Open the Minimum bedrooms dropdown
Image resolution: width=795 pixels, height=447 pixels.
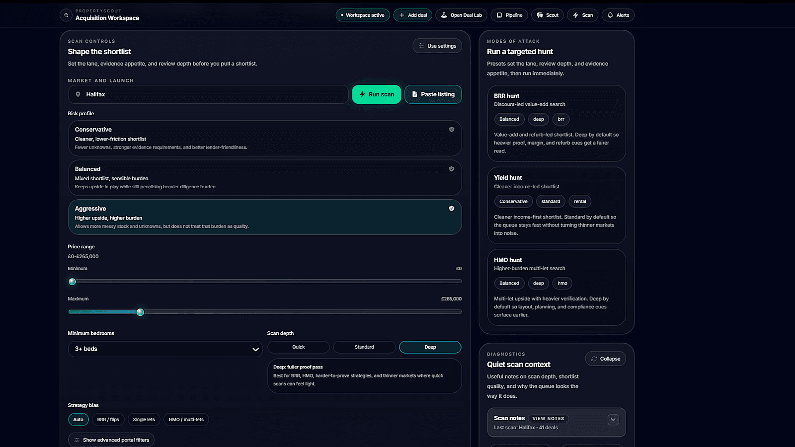165,349
